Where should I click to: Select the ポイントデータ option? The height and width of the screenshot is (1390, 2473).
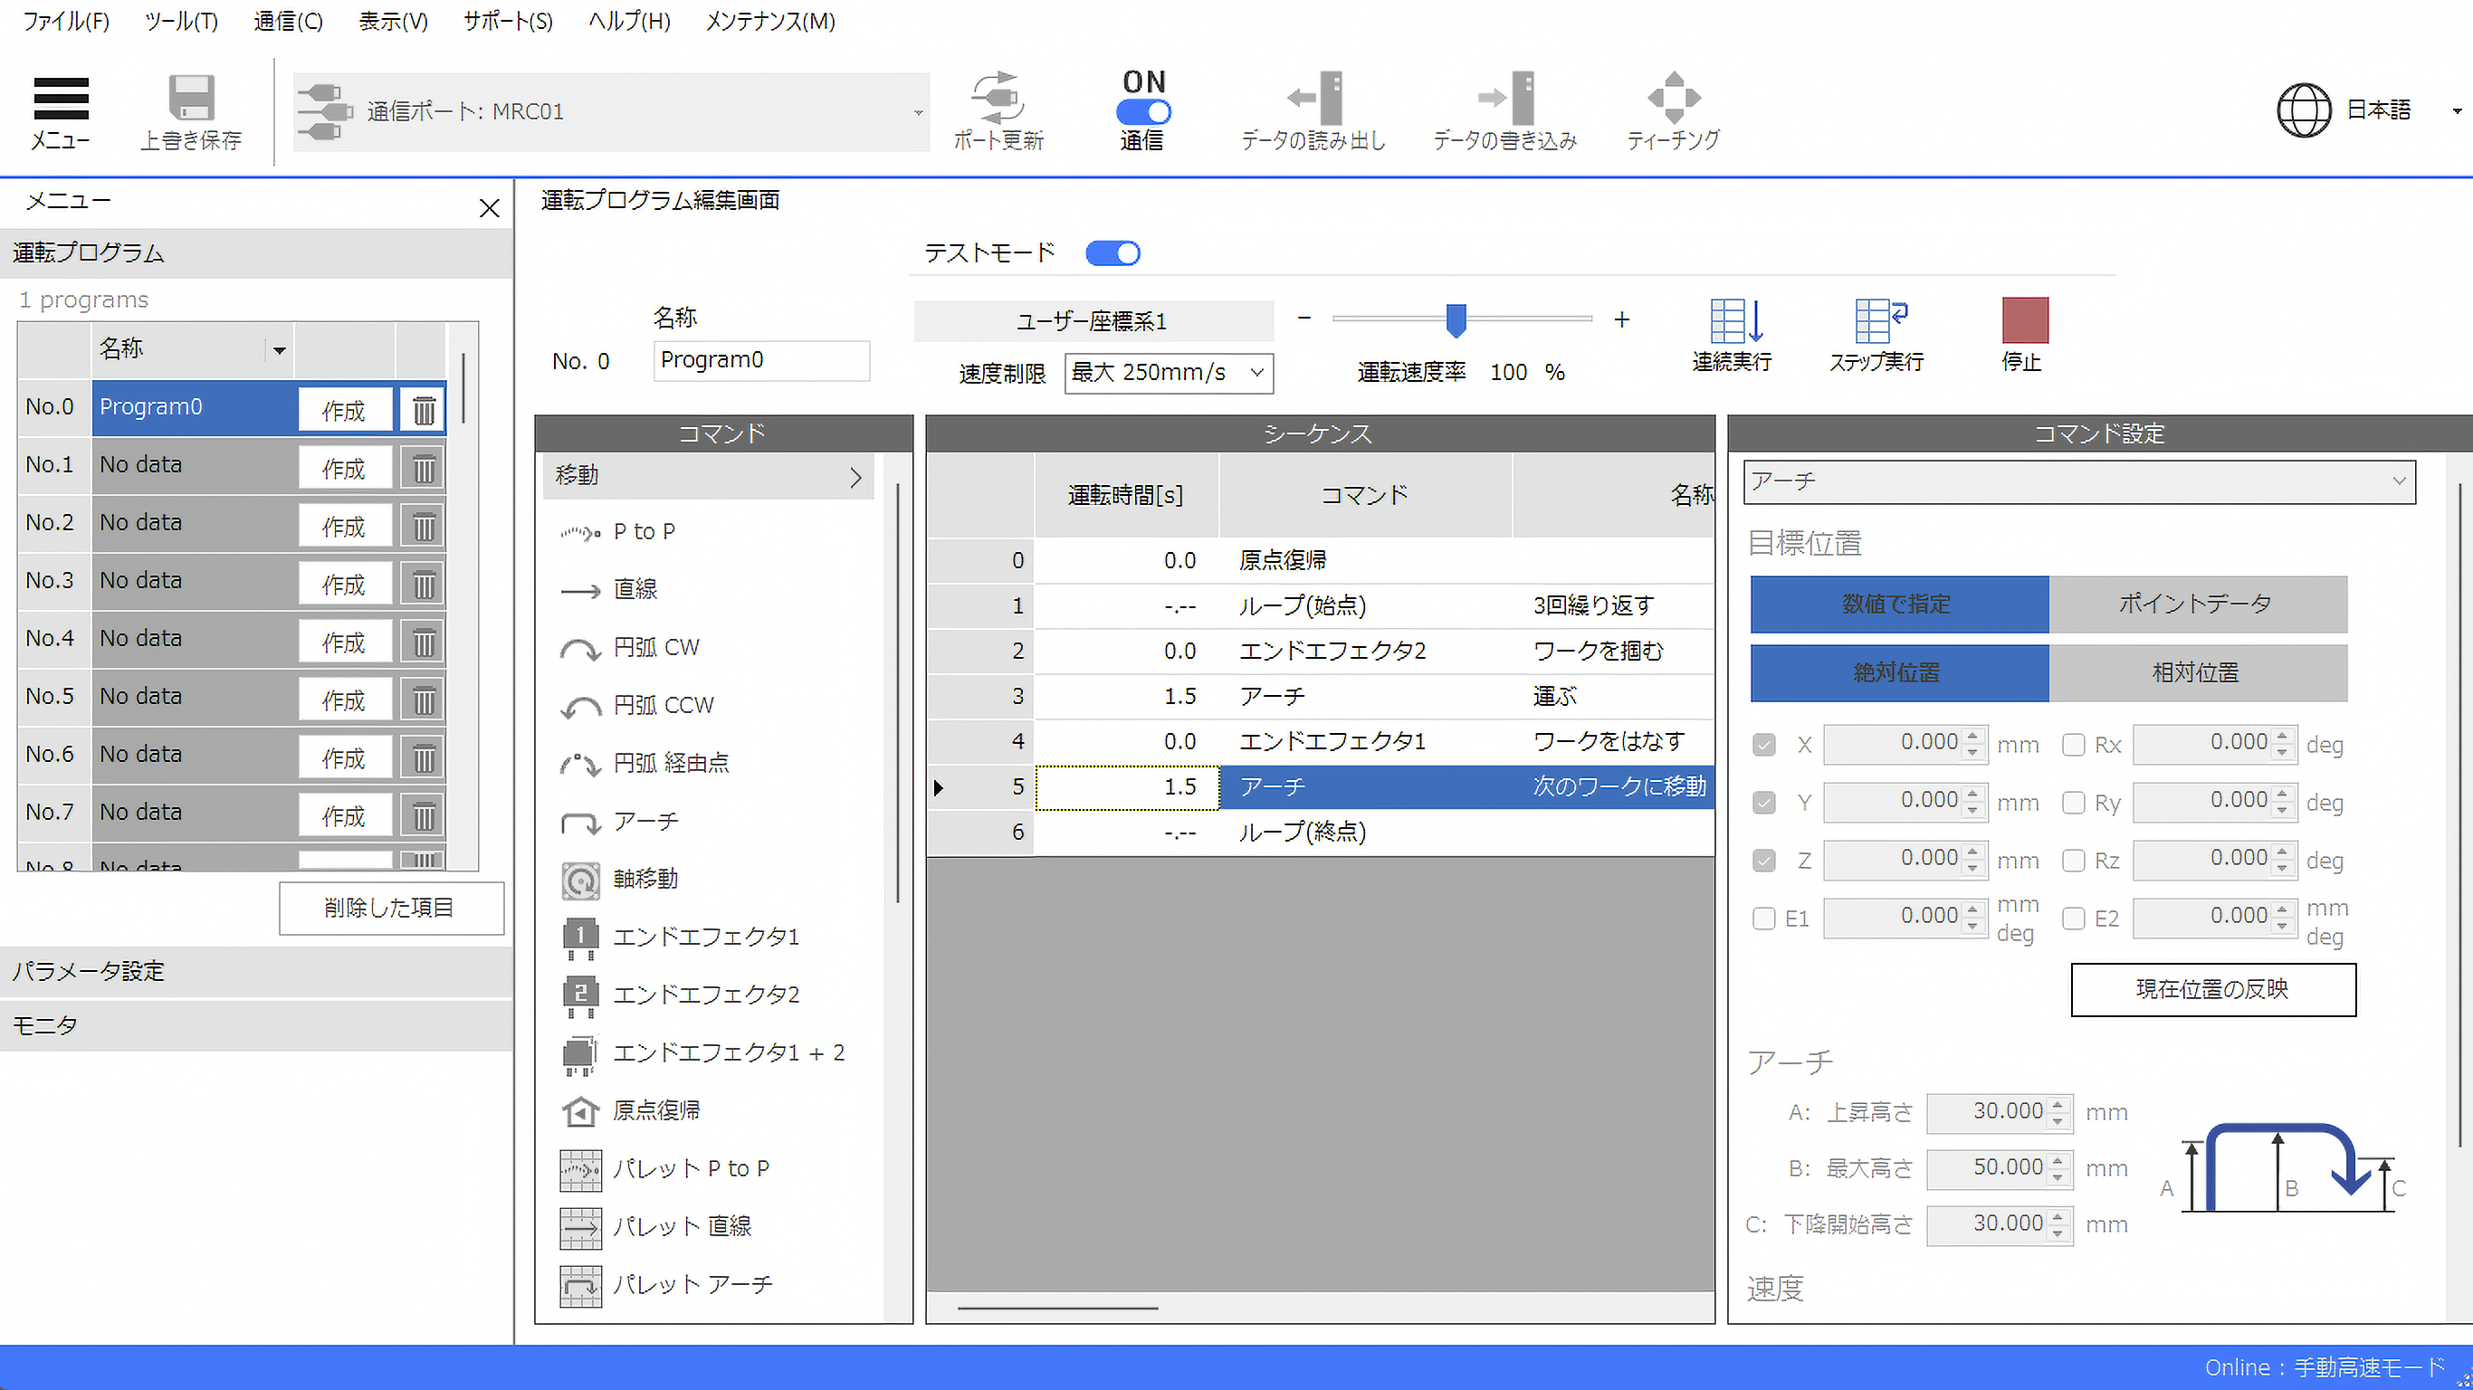(x=2198, y=604)
